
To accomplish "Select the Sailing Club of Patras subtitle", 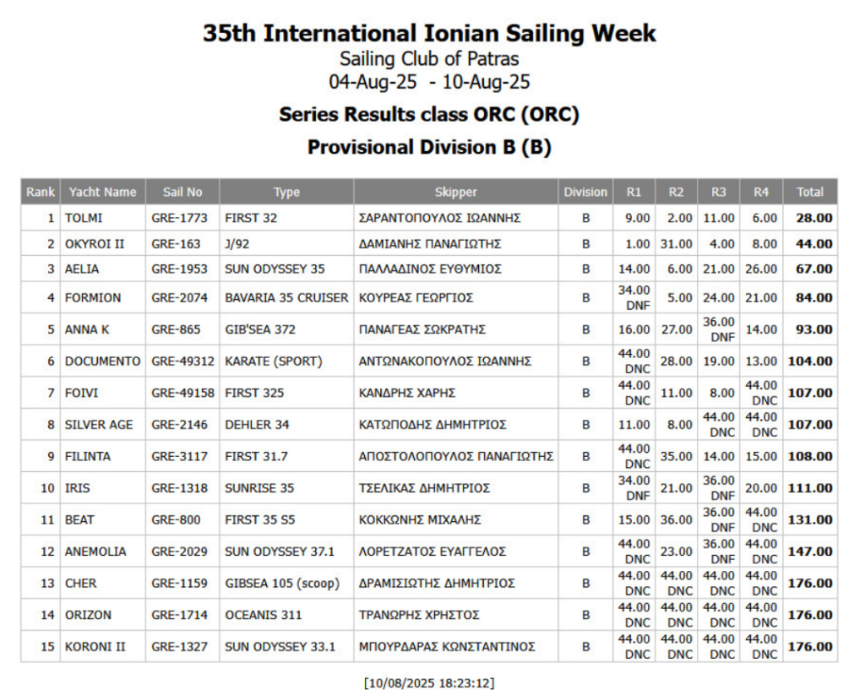I will pyautogui.click(x=429, y=59).
